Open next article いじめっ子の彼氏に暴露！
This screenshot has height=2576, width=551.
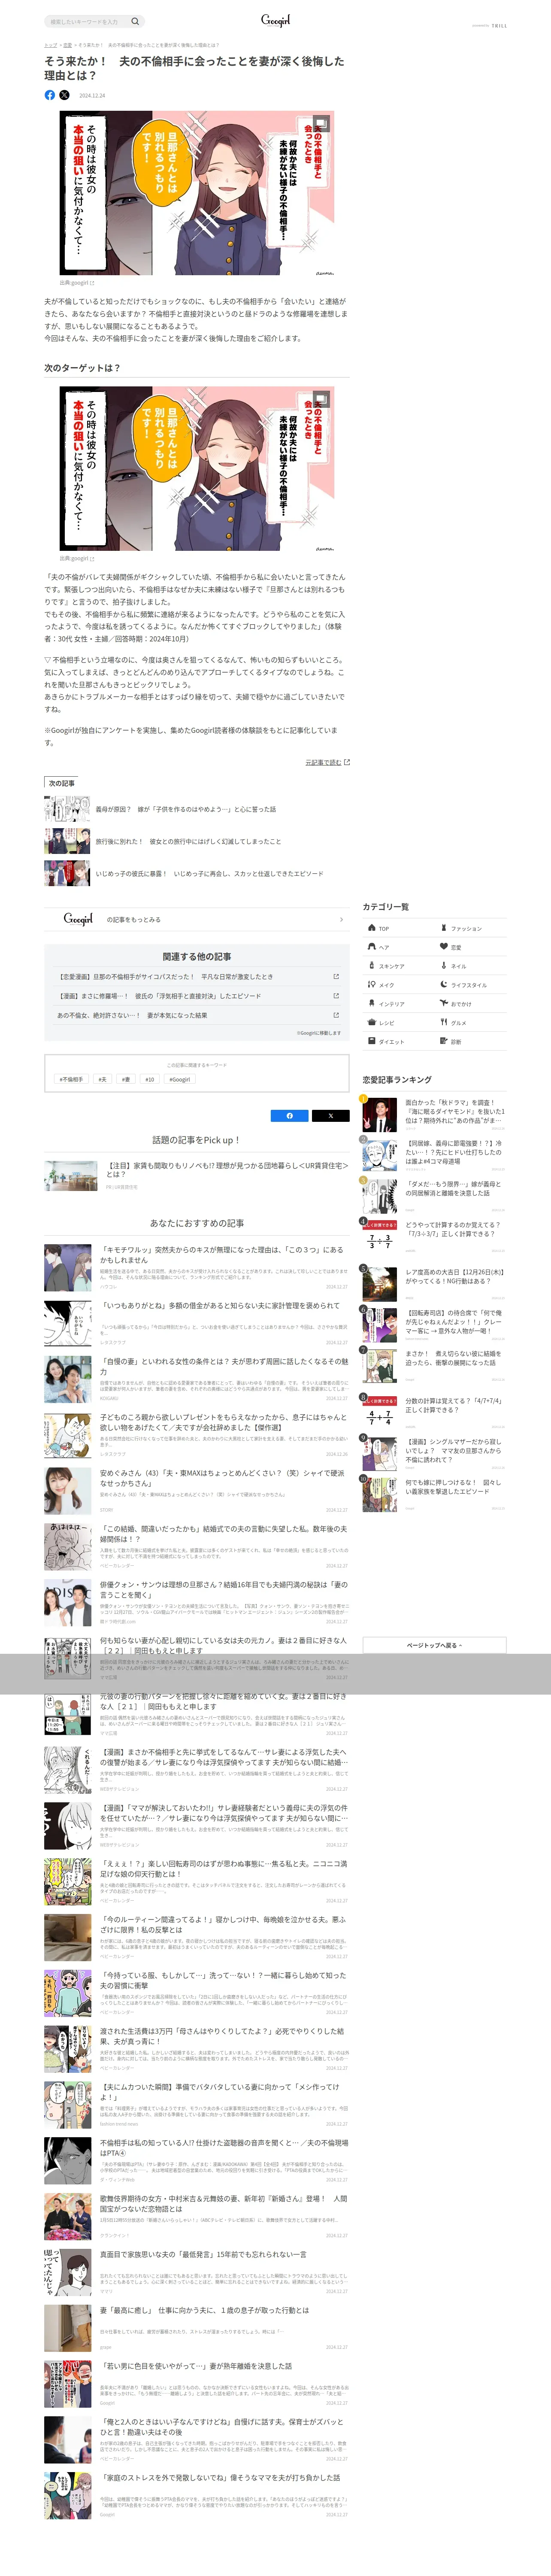click(197, 873)
